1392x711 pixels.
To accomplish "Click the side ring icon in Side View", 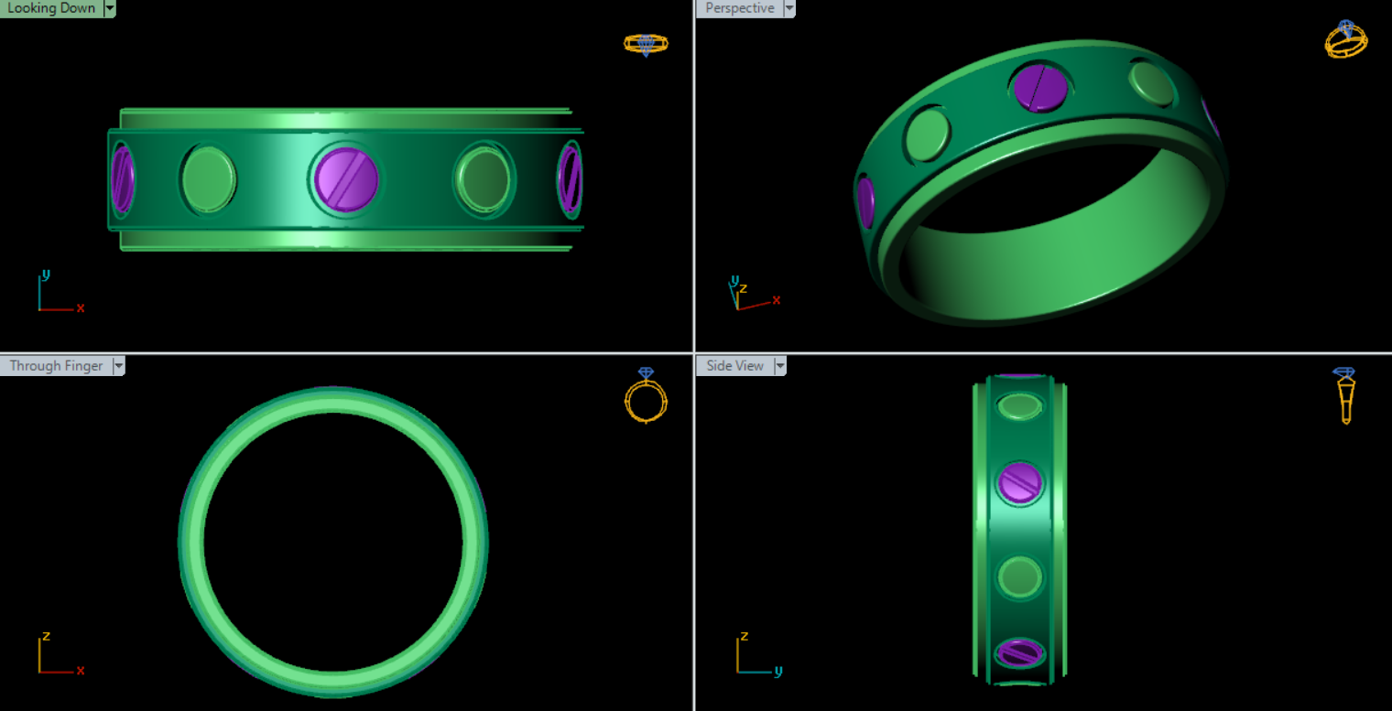I will (x=1344, y=395).
